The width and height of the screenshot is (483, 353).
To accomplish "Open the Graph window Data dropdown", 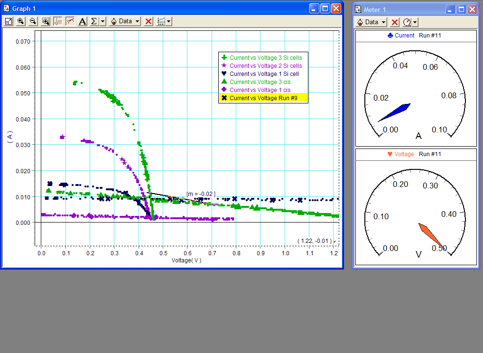I will click(x=125, y=21).
